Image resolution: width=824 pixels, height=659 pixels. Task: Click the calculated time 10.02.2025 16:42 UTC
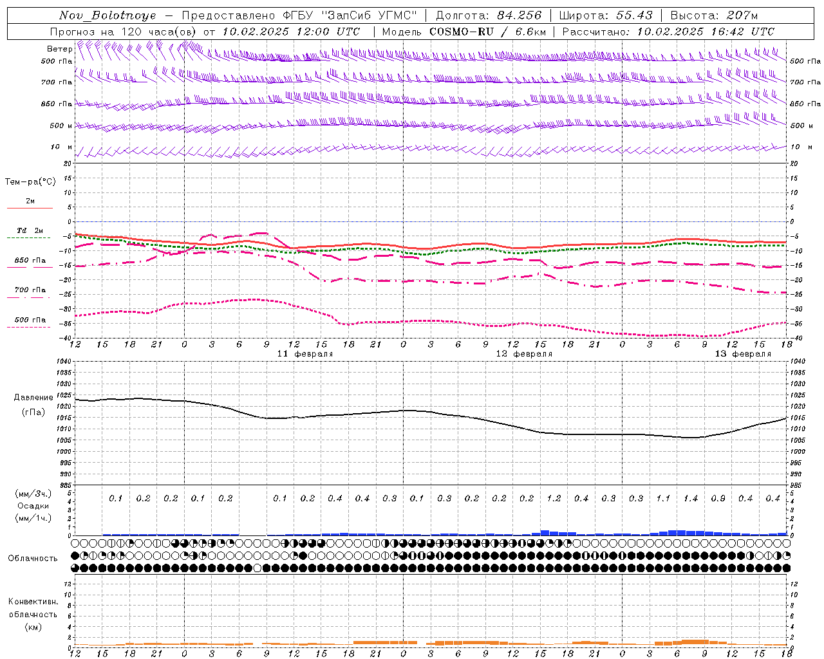(706, 31)
